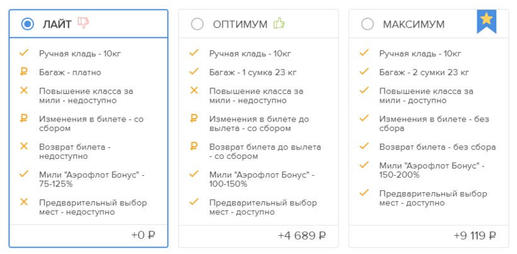
Task: Click the ruble icon beside 'Багаж - платно'
Action: click(24, 72)
